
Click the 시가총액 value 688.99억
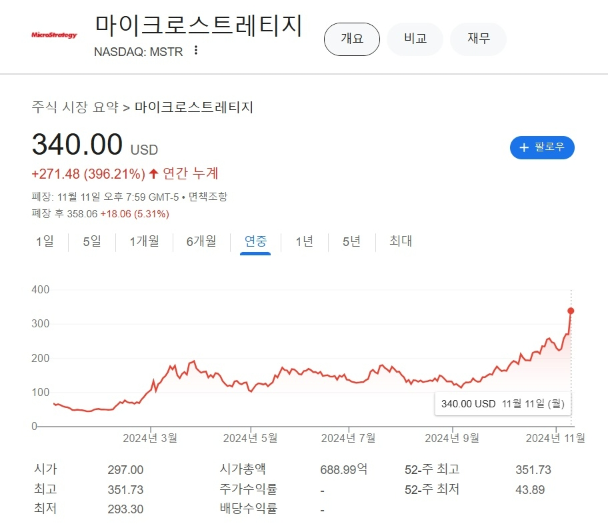[343, 470]
